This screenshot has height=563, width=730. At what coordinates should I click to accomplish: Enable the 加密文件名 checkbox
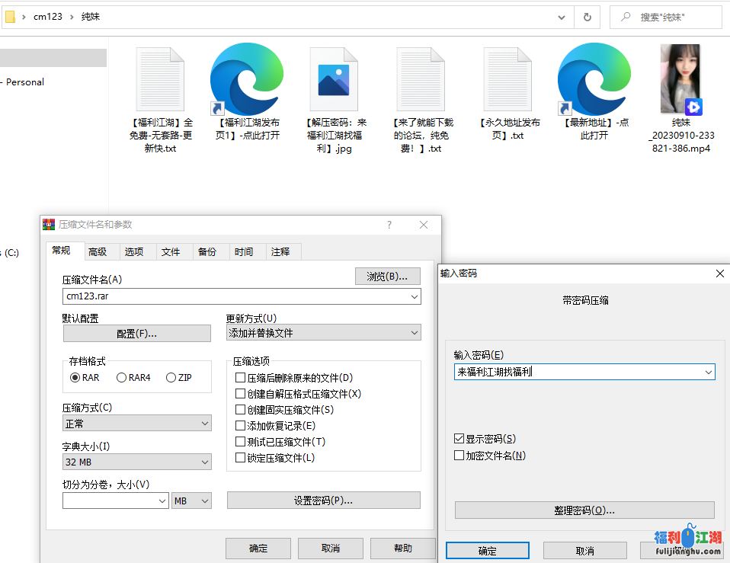click(x=459, y=456)
